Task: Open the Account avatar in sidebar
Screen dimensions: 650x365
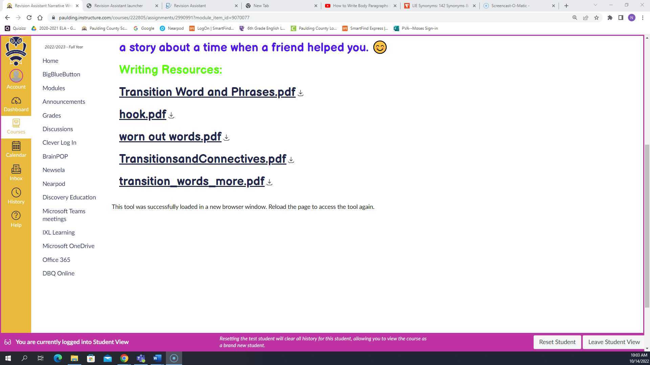Action: tap(16, 79)
